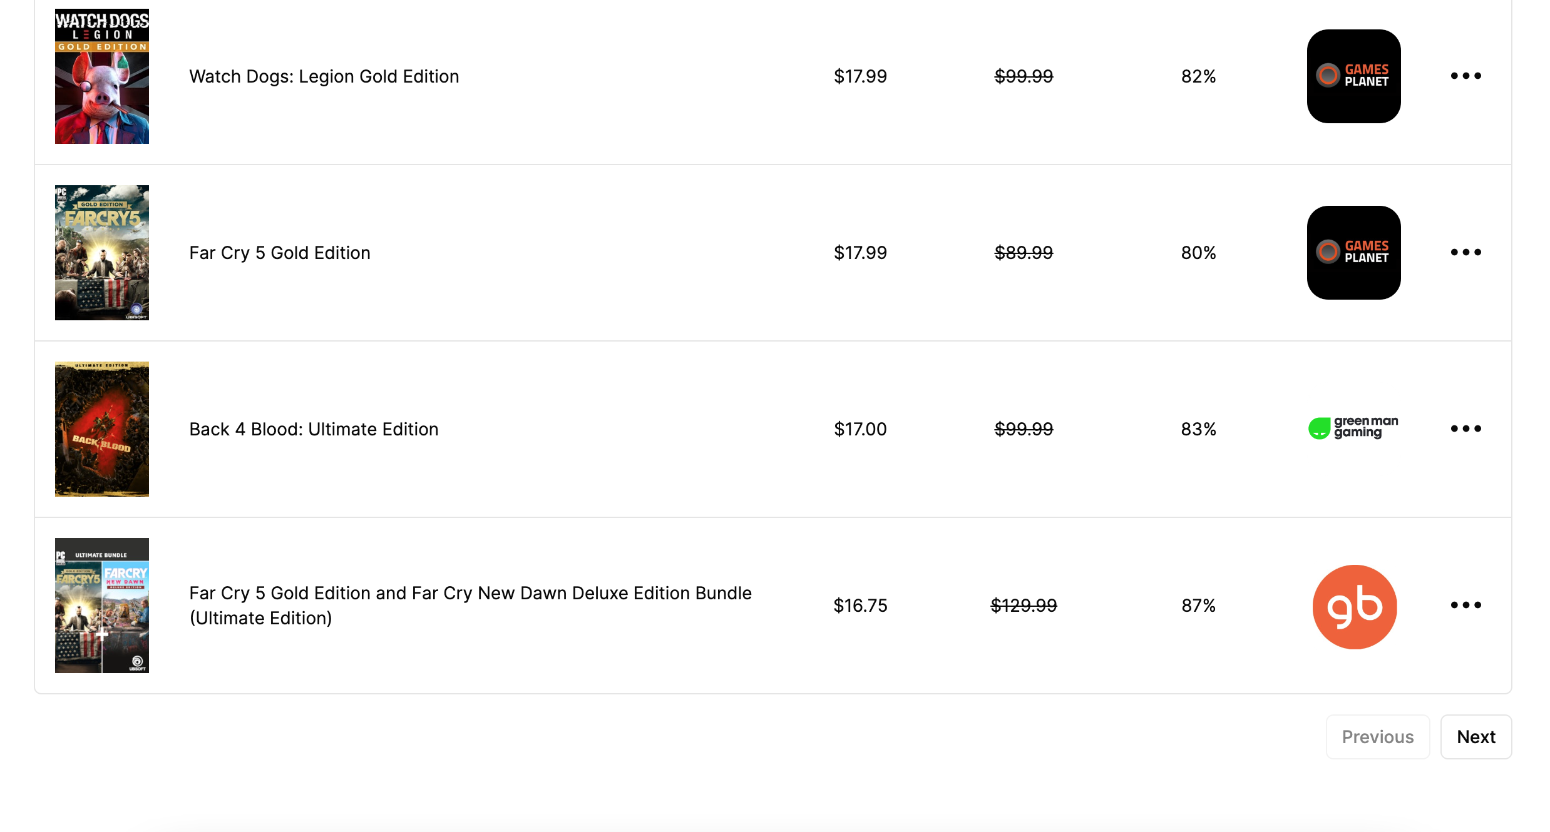Click the $17.00 price for Back 4 Blood
1550x832 pixels.
[x=860, y=429]
